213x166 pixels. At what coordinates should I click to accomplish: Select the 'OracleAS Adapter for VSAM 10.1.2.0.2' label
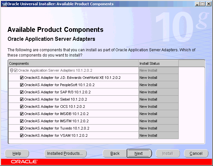point(56,135)
